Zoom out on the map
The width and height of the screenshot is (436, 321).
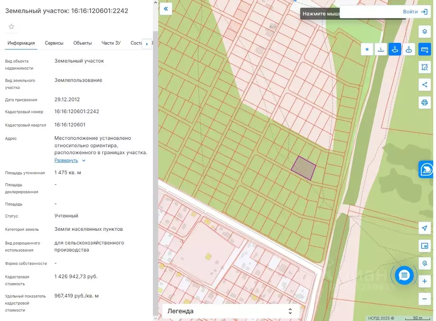tap(424, 299)
